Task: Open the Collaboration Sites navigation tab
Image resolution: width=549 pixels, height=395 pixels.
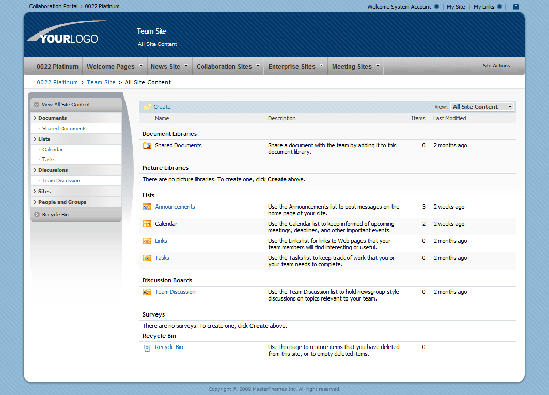Action: 228,67
